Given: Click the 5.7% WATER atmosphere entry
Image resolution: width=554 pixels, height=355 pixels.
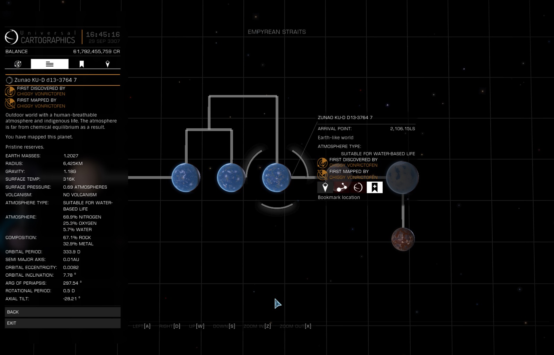Looking at the screenshot, I should pos(78,230).
